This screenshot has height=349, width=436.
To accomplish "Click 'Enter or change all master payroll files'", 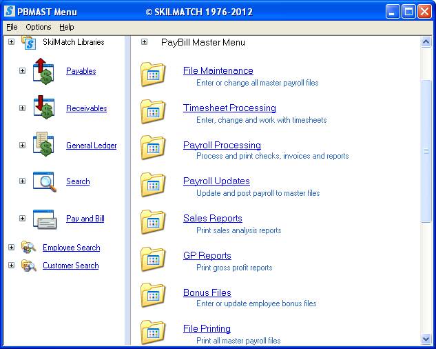I will (x=257, y=83).
